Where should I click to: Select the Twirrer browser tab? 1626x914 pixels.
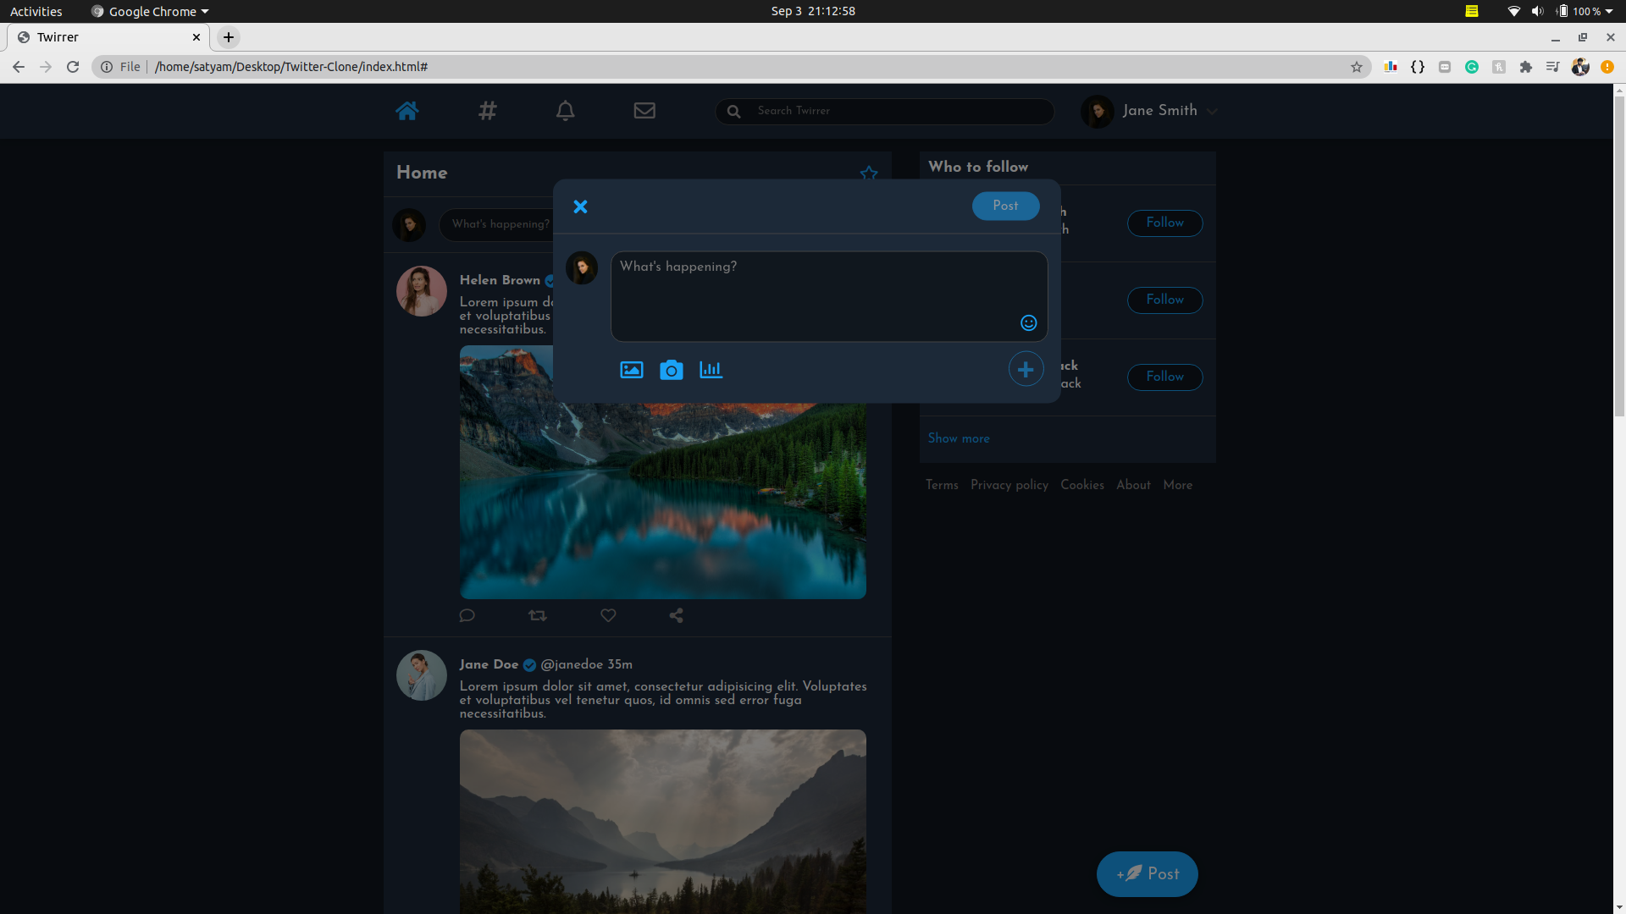point(102,37)
